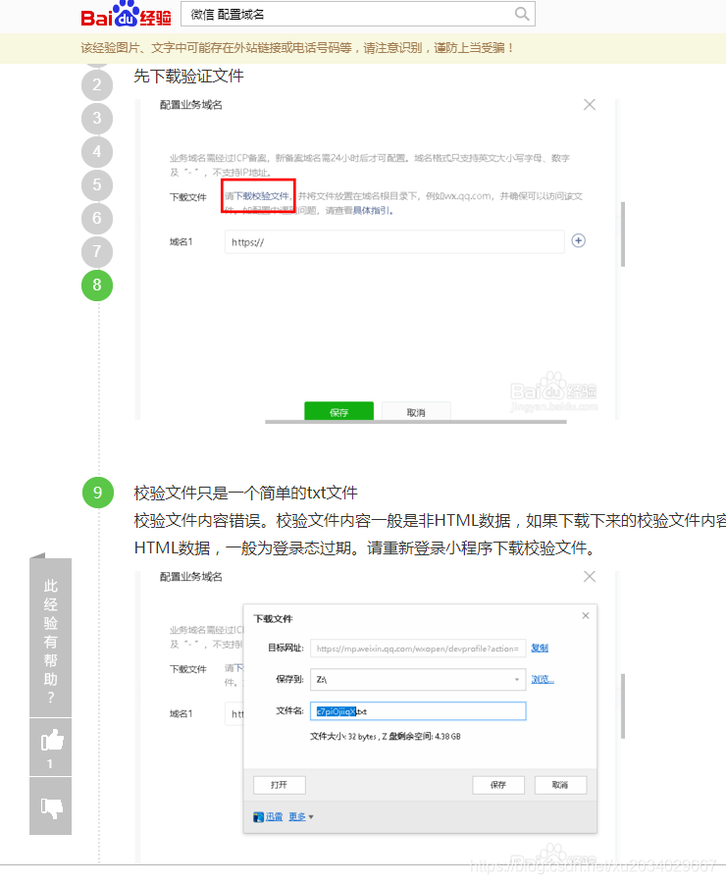
Task: Jump to step 4 circle
Action: click(97, 152)
